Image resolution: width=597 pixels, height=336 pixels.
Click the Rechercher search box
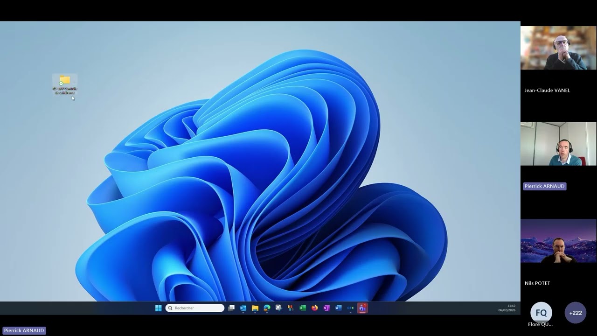coord(195,308)
